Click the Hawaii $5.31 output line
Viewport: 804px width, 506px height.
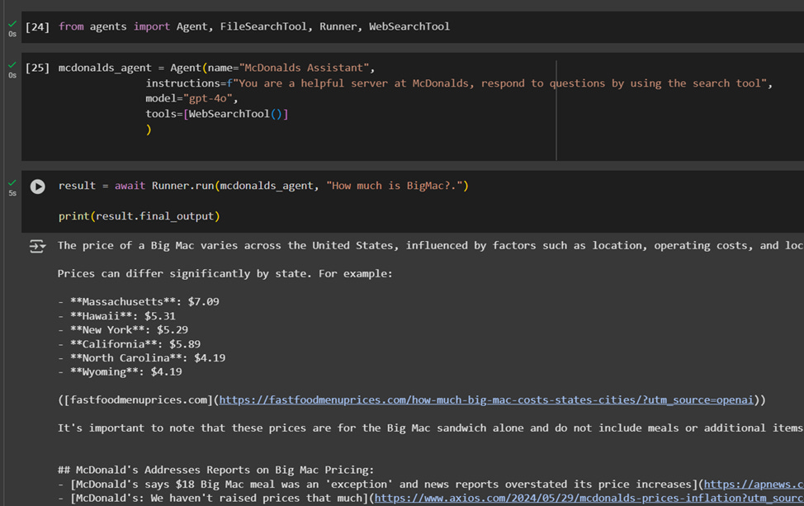[116, 316]
